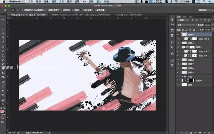Delete layer trash icon
Screen dimensions: 214x134
209,132
